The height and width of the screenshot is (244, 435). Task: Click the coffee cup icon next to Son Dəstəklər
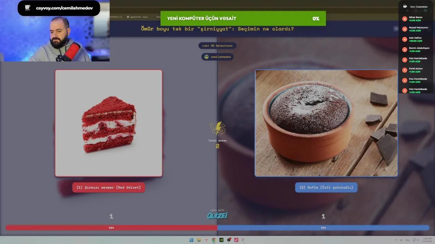pos(405,6)
